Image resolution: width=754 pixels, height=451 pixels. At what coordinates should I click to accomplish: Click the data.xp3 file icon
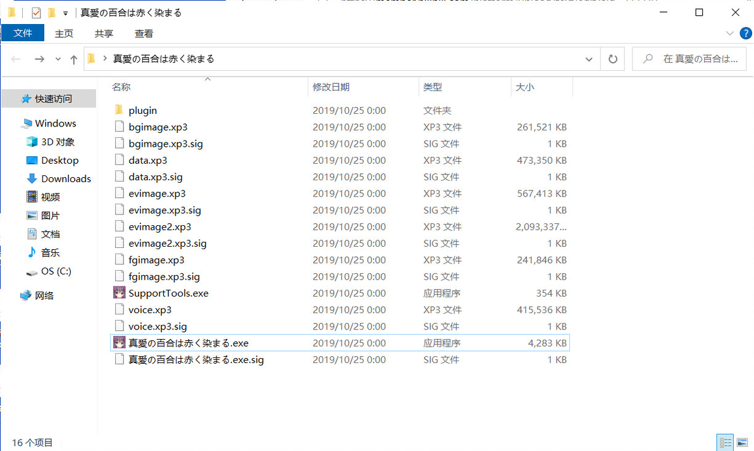[x=120, y=160]
